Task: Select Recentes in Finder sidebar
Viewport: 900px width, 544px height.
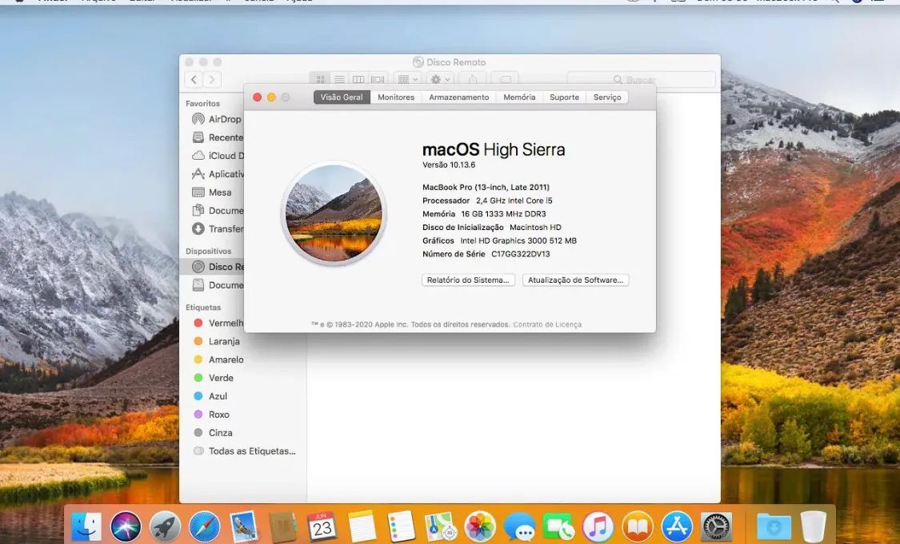Action: click(217, 137)
